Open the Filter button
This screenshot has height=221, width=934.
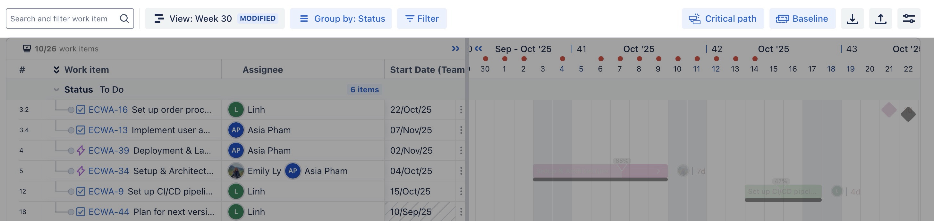(x=422, y=19)
